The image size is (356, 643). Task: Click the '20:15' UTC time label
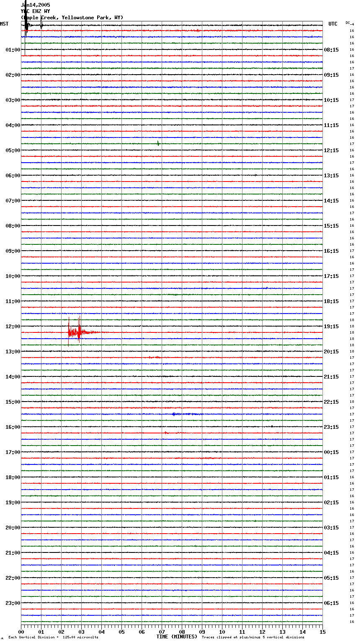tap(331, 352)
